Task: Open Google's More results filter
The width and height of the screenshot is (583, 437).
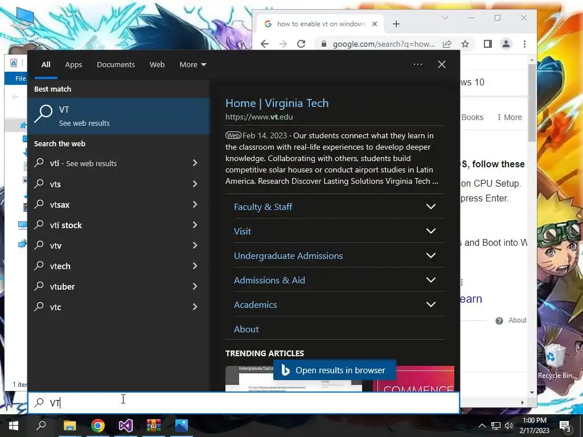Action: pyautogui.click(x=510, y=117)
